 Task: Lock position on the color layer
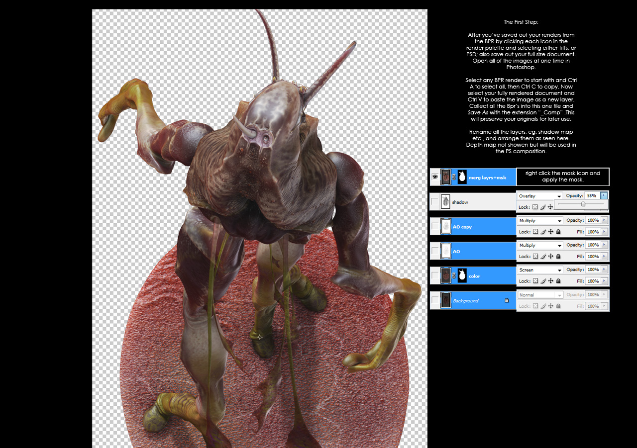point(551,281)
